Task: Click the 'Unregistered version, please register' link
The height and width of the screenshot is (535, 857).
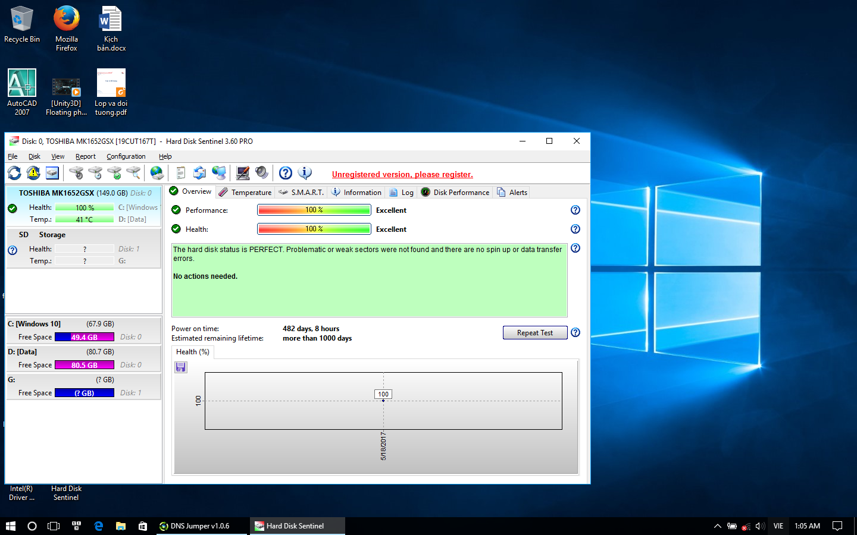Action: [402, 174]
